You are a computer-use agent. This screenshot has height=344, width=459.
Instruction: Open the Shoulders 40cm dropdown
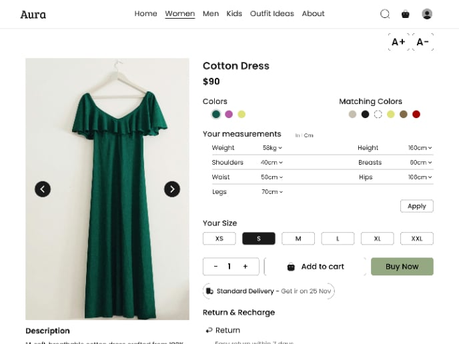click(x=272, y=163)
